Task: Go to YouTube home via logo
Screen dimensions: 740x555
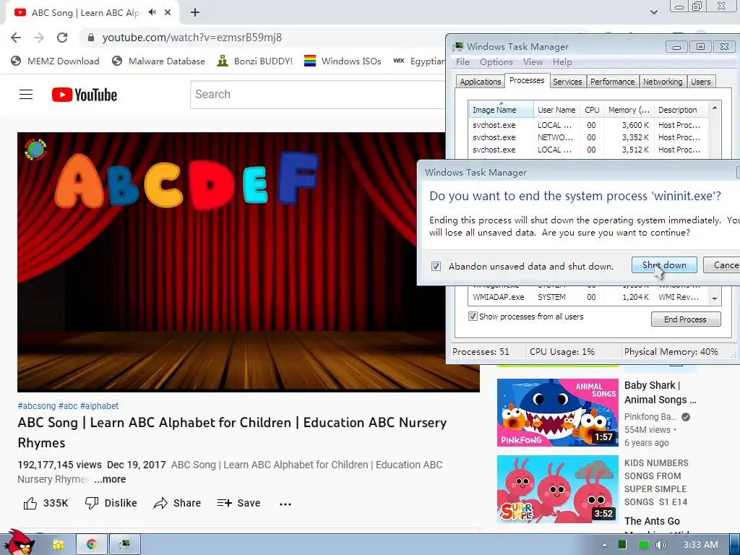Action: [x=85, y=95]
